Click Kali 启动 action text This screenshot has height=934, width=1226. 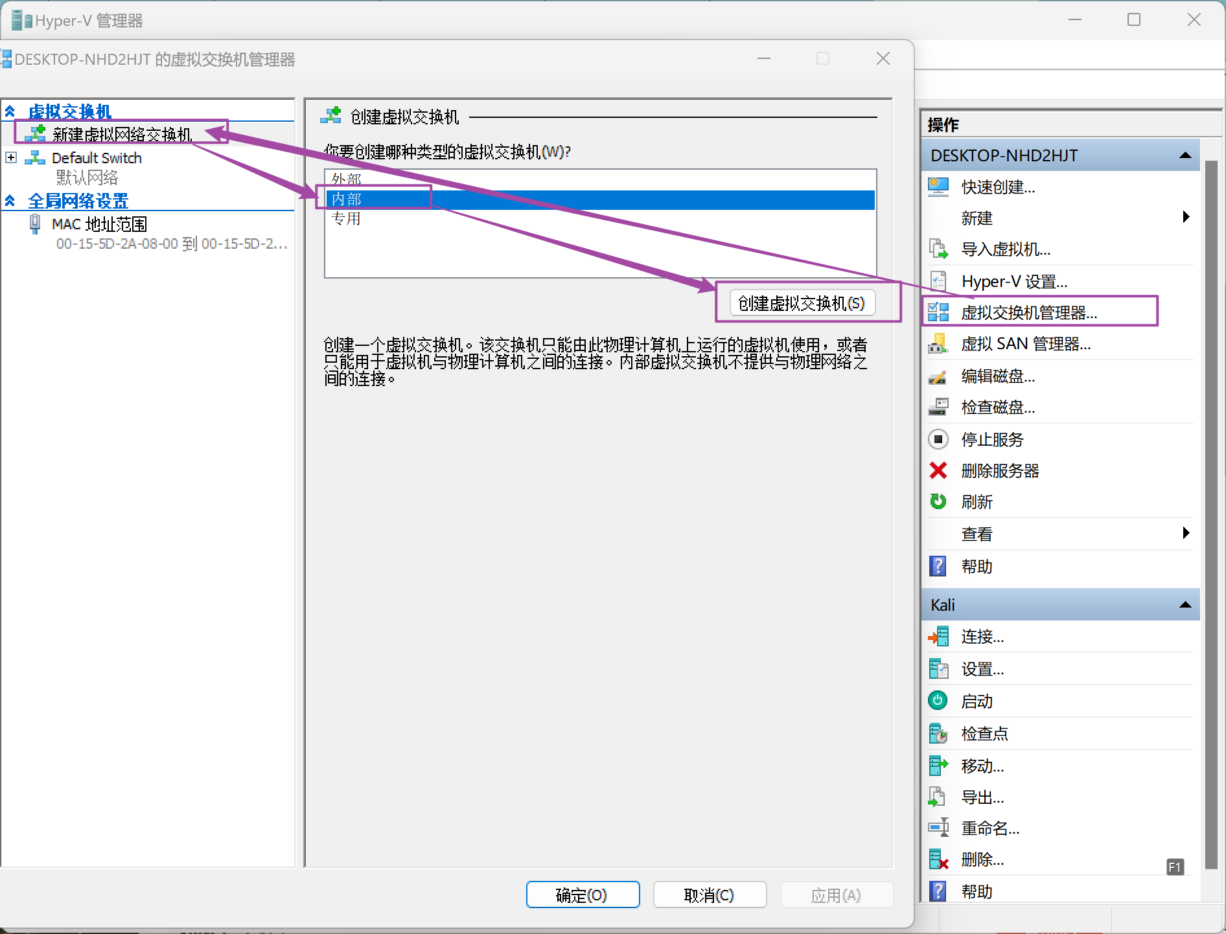pos(977,701)
